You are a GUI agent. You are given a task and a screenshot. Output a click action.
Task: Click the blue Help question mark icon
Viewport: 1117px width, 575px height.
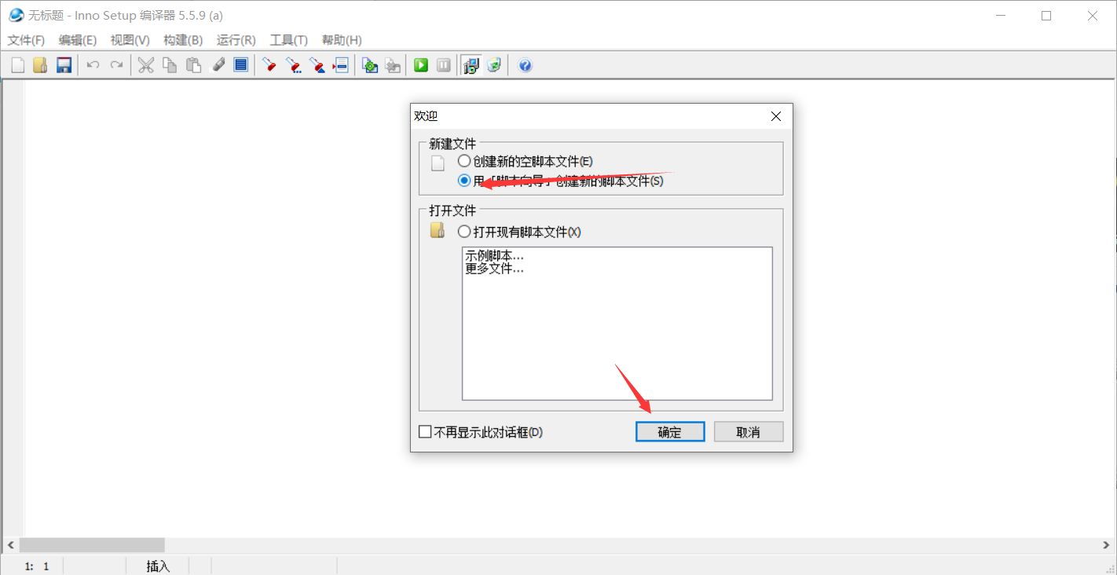tap(526, 65)
